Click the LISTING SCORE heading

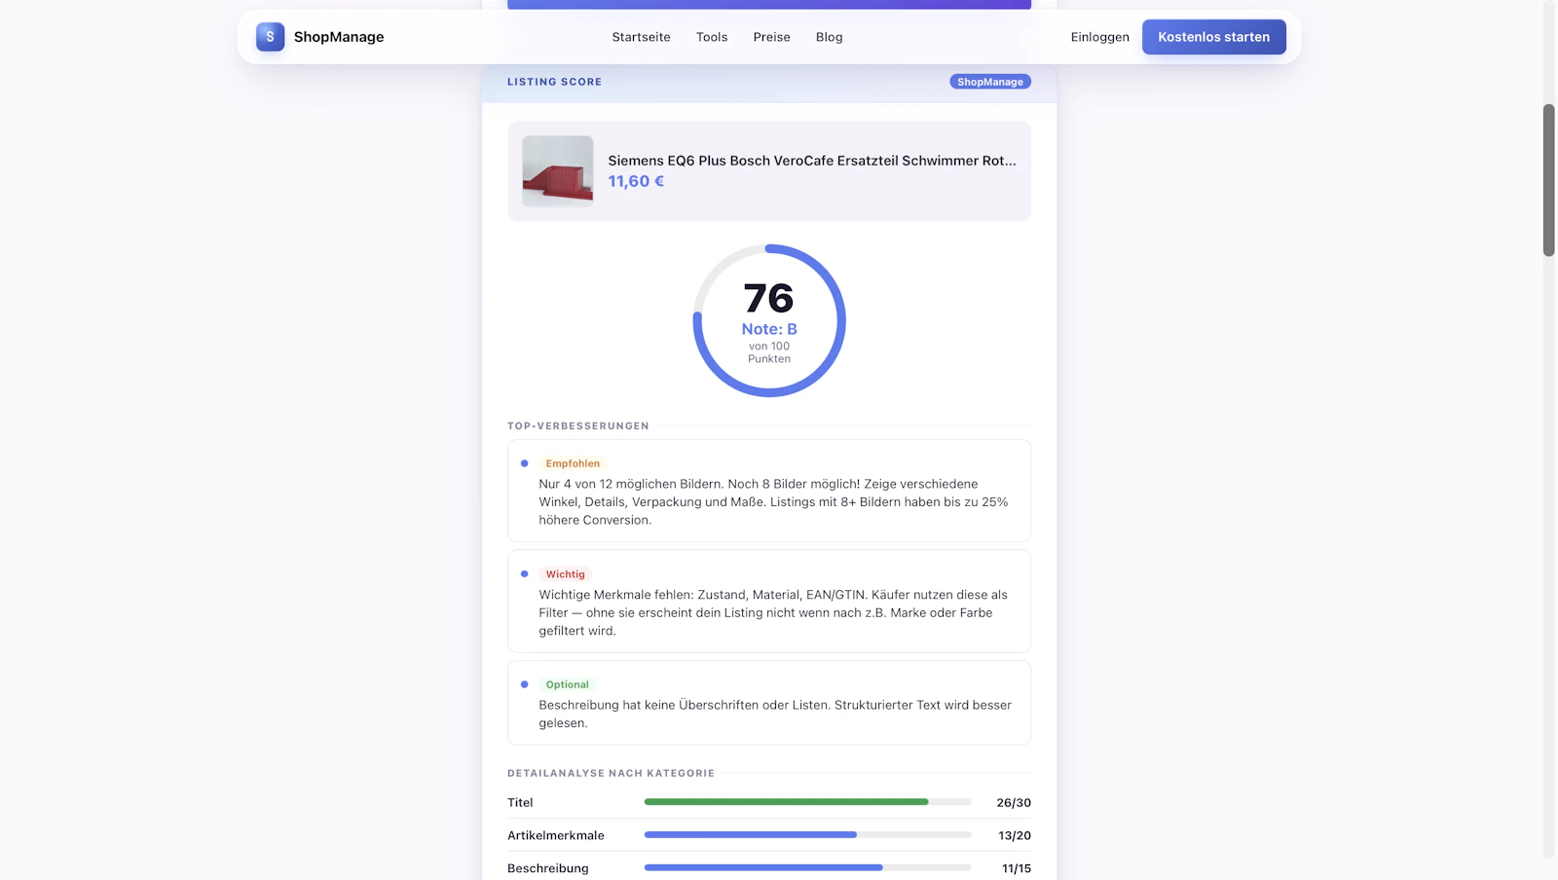[x=554, y=82]
